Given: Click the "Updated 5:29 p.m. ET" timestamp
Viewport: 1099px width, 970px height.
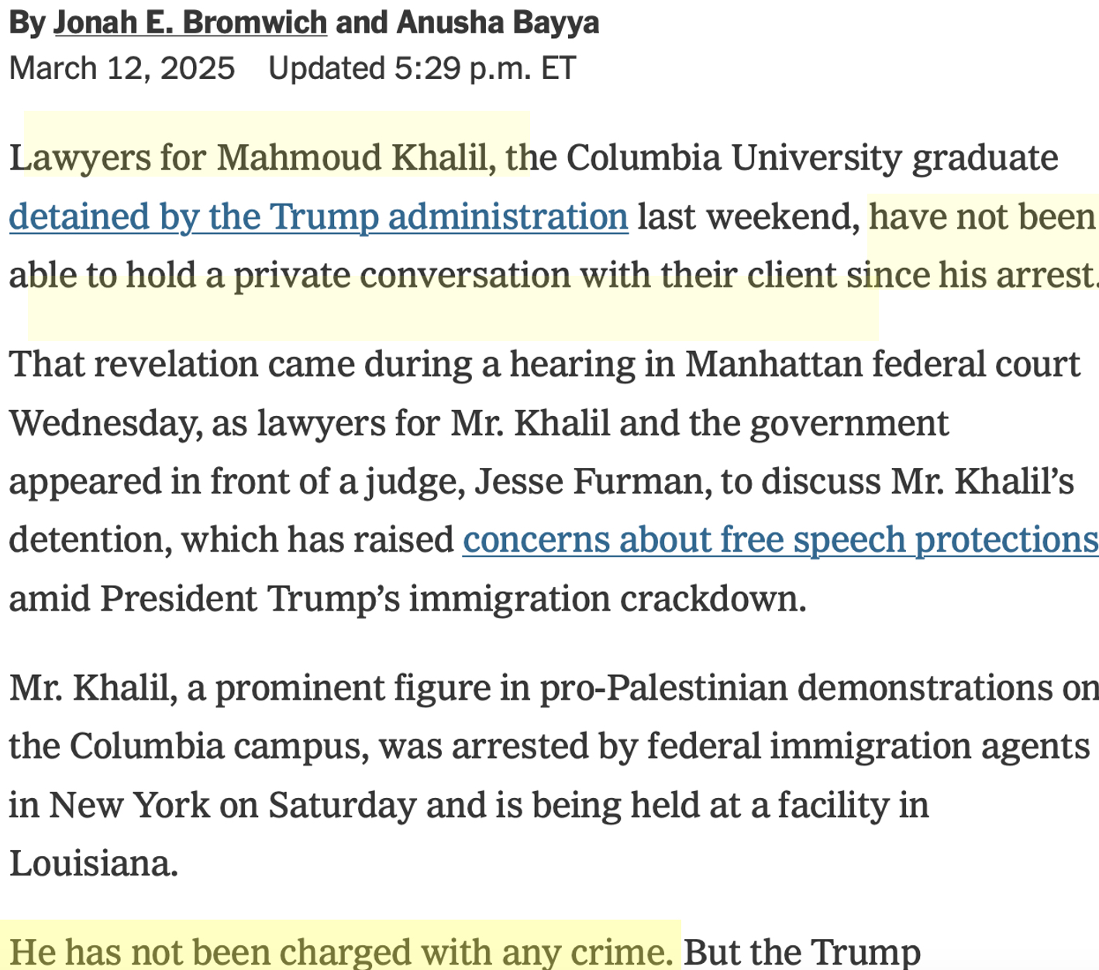Looking at the screenshot, I should click(422, 68).
